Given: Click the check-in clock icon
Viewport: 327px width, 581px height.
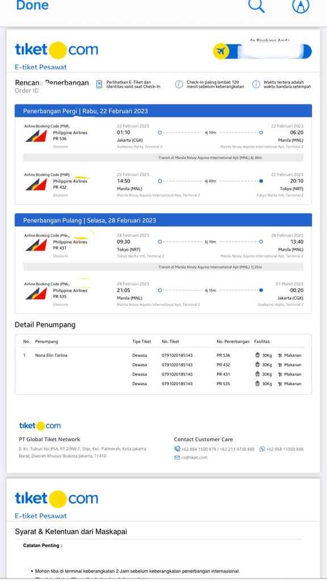Looking at the screenshot, I should click(179, 85).
